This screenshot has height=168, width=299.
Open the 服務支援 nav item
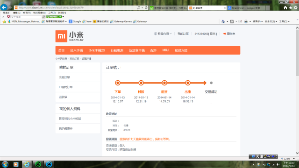[181, 50]
